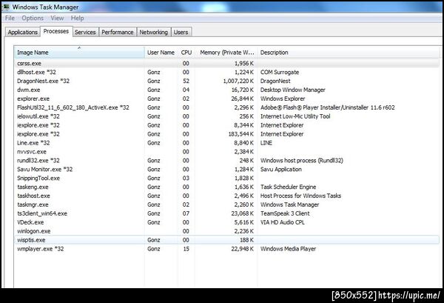Sort by Image Name column header
This screenshot has width=444, height=303.
click(79, 53)
